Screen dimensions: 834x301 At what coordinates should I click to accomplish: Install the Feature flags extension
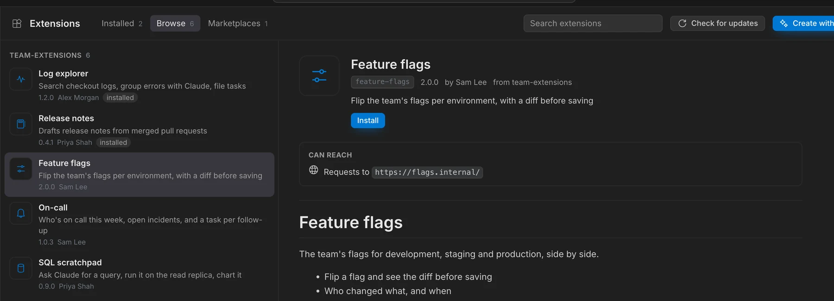point(368,120)
